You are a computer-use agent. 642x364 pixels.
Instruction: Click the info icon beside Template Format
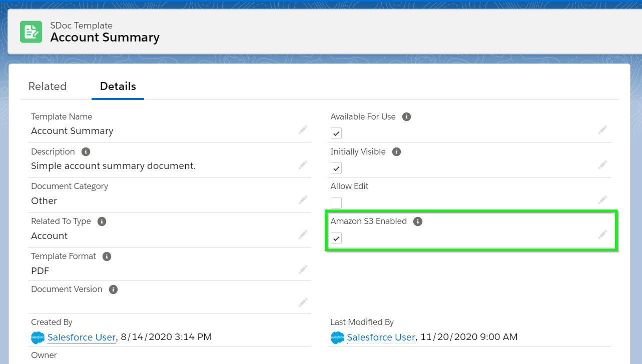(x=106, y=256)
